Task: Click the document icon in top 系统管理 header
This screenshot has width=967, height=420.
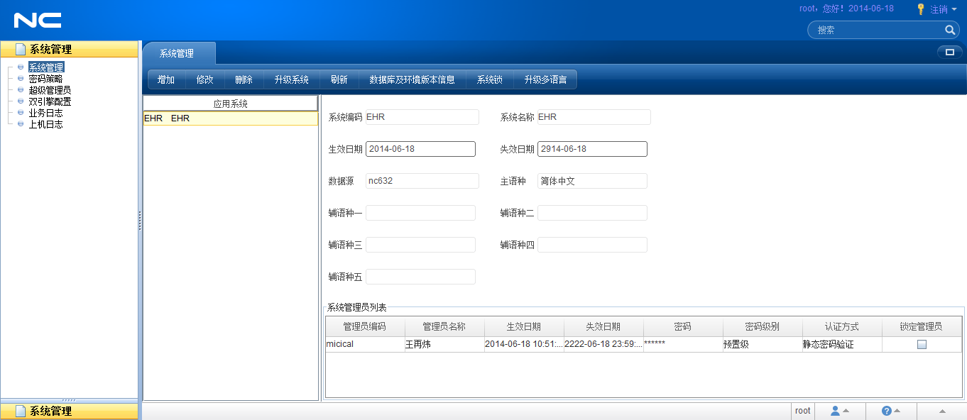Action: click(21, 50)
